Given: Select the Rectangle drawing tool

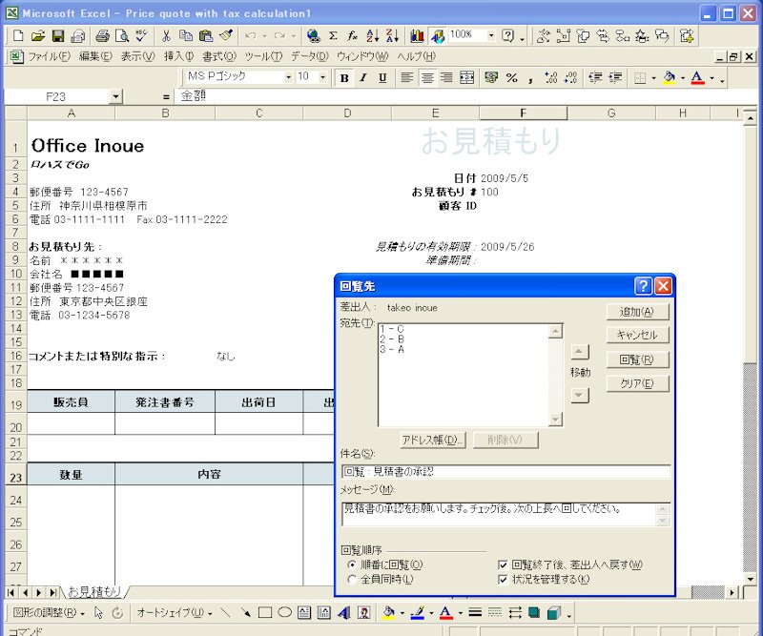Looking at the screenshot, I should (x=265, y=613).
